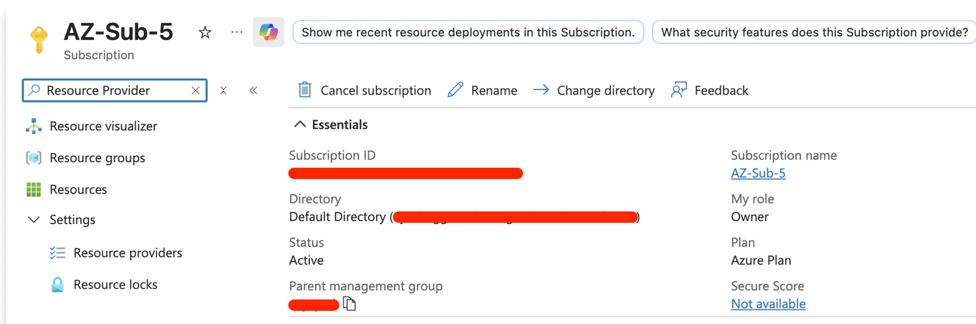Click the Resource visualizer icon
This screenshot has width=976, height=324.
point(34,126)
